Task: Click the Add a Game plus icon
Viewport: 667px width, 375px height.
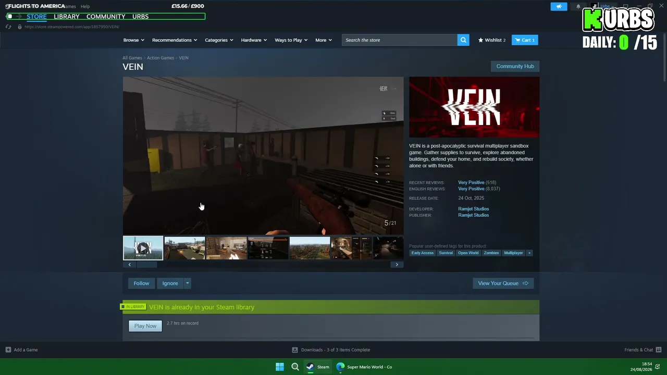Action: click(8, 350)
